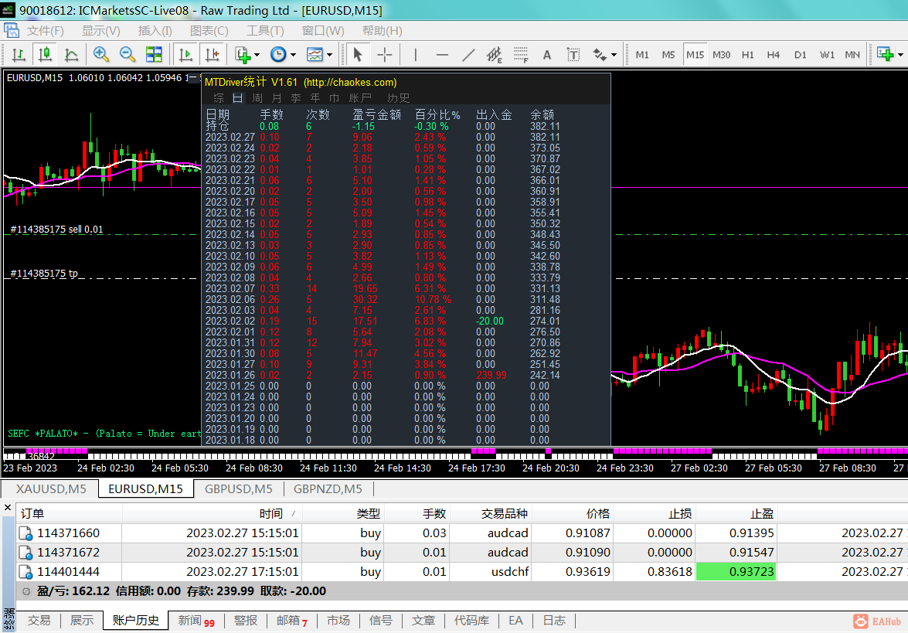Select the candlestick chart icon
Screen dimensions: 908x633
click(x=45, y=54)
